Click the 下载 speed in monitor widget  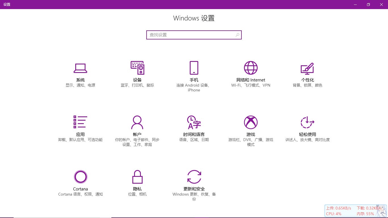point(369,208)
